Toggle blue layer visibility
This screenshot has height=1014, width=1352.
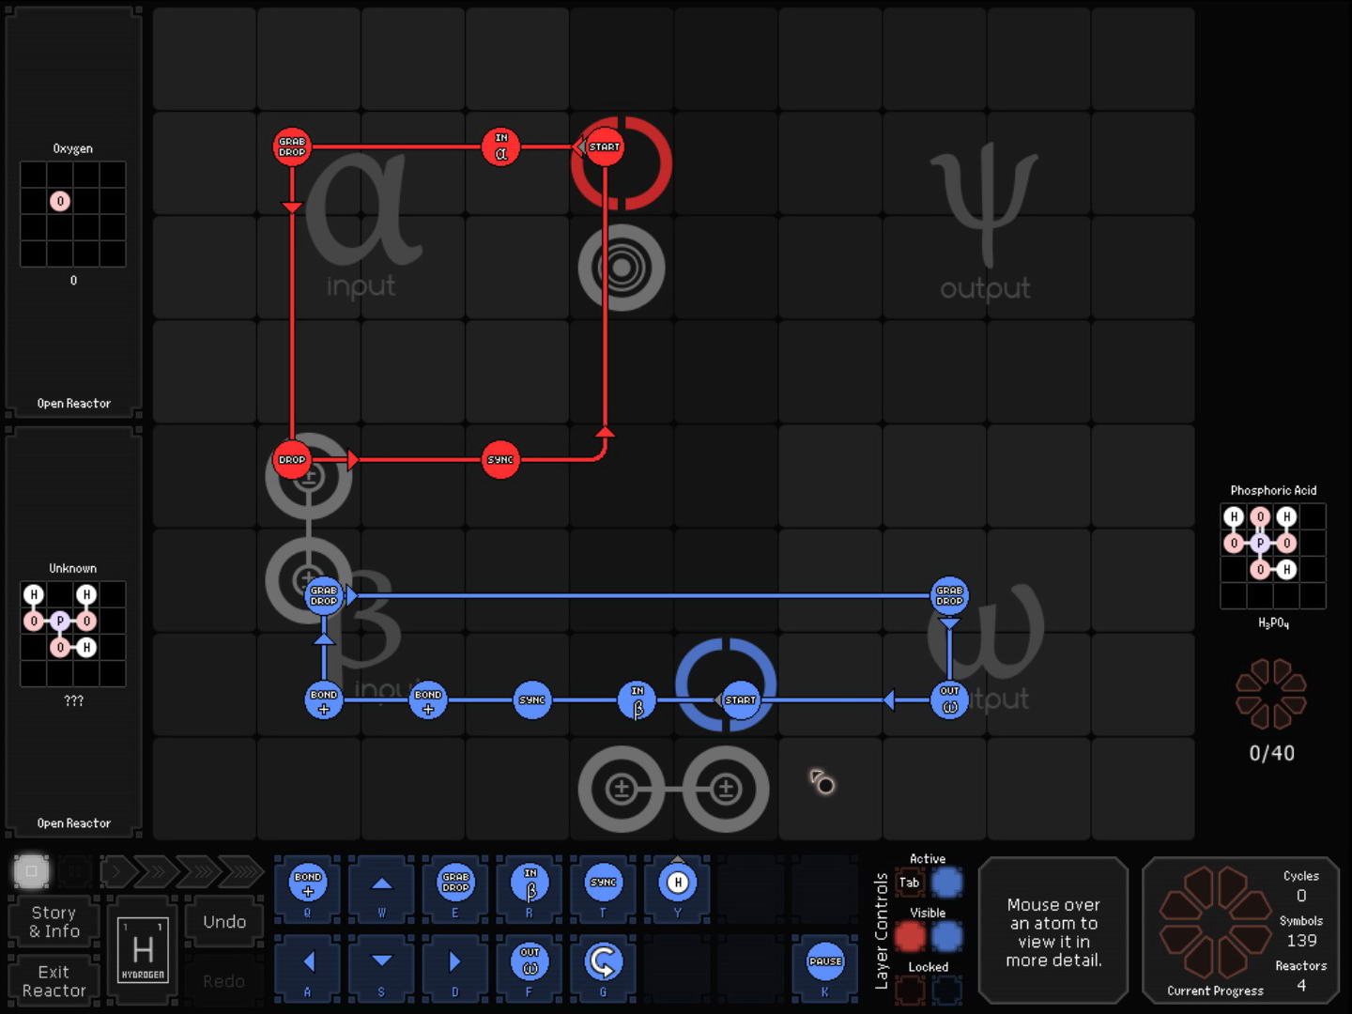[x=946, y=936]
